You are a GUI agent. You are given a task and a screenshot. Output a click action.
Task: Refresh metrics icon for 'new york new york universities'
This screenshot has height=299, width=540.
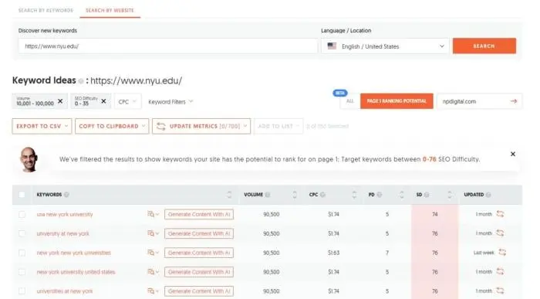coord(502,253)
